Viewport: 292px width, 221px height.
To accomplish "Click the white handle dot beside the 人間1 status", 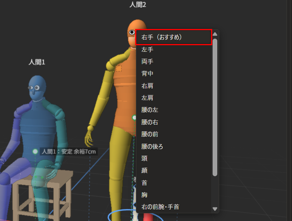I will 35,151.
